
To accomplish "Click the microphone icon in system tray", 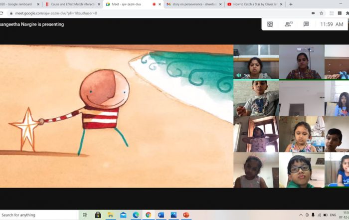I will click(x=313, y=215).
